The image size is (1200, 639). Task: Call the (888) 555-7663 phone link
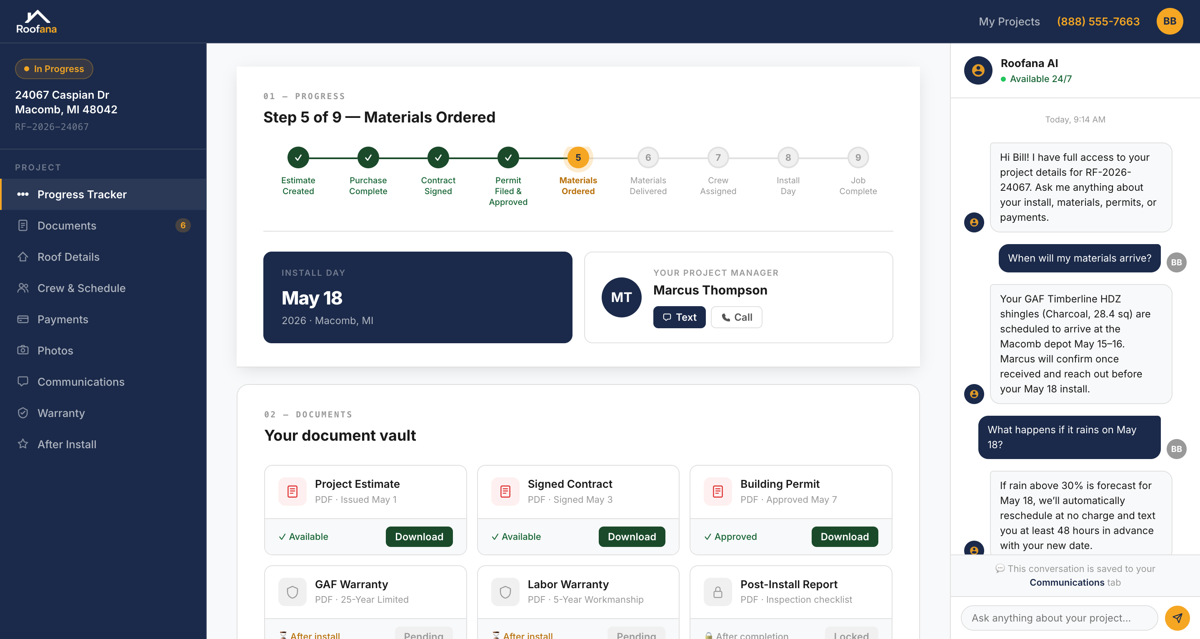pos(1098,21)
